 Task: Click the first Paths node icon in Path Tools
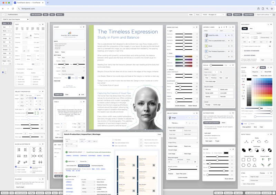pos(246,142)
